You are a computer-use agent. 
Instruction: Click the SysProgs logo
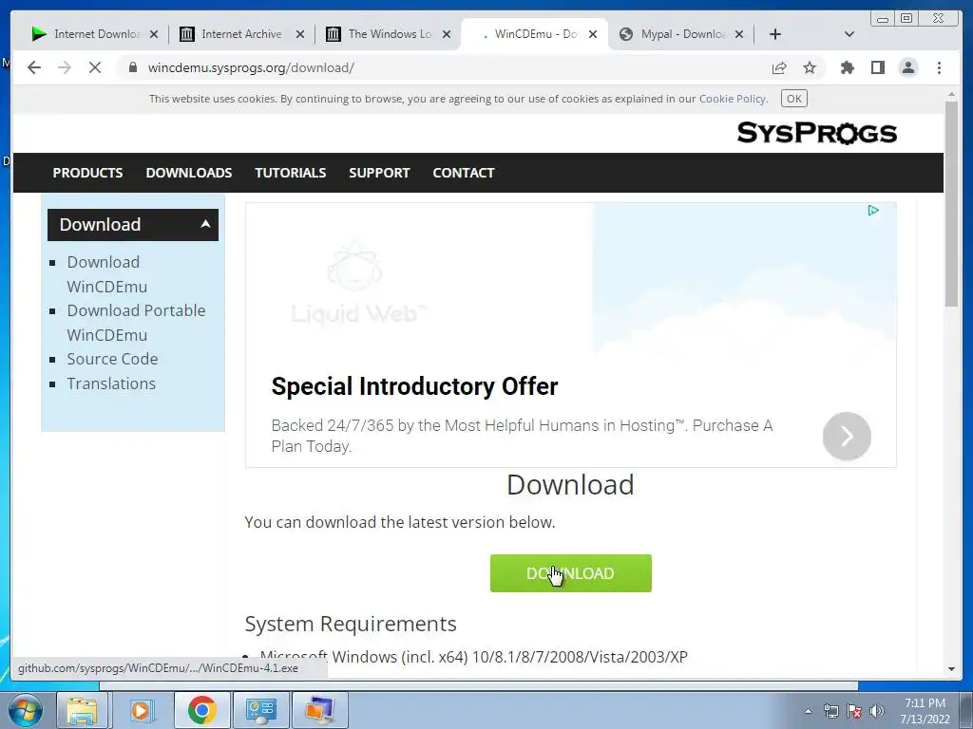point(816,133)
